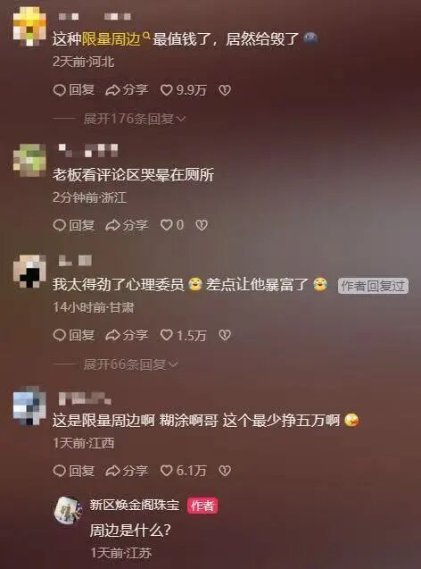Reply to the Jiangxi comment
Image resolution: width=421 pixels, height=569 pixels.
[74, 471]
